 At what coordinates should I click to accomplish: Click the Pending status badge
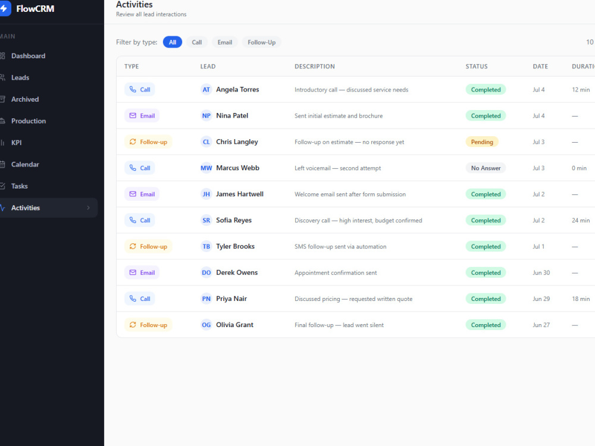point(482,142)
